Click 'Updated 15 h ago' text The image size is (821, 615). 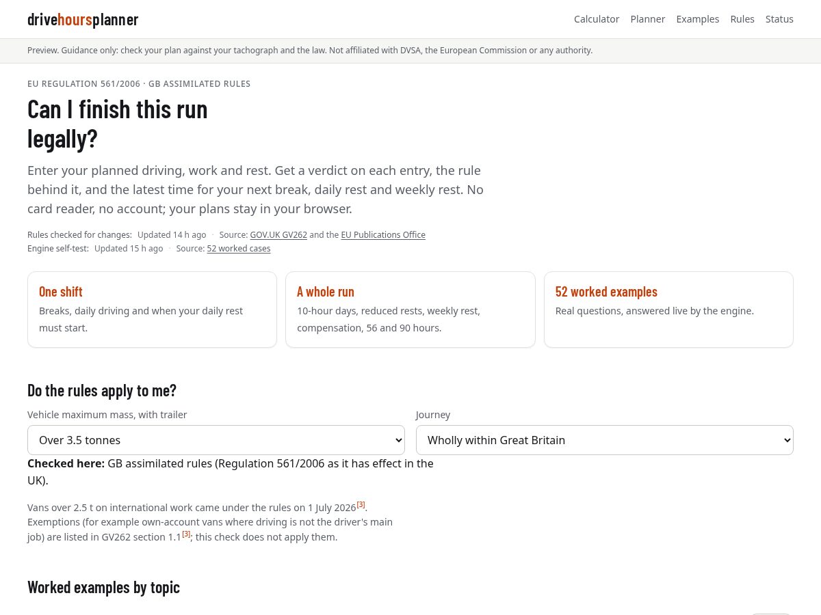(129, 249)
